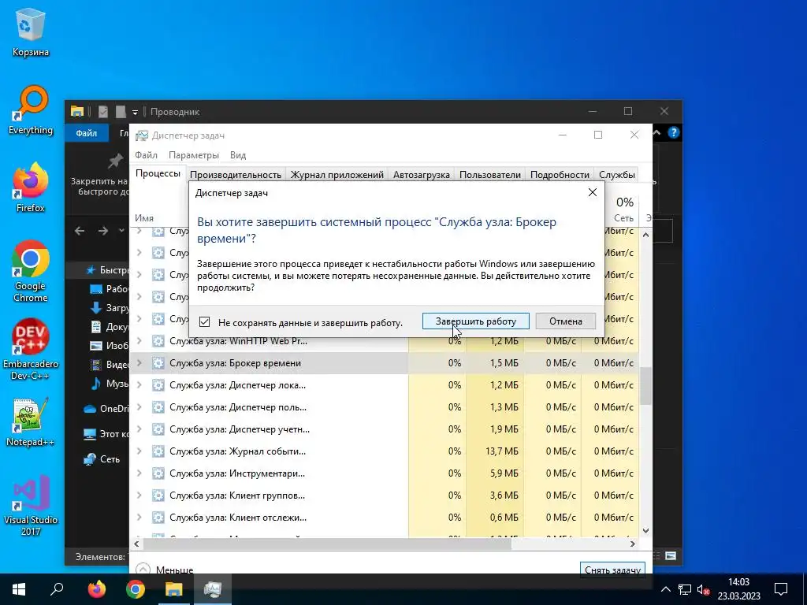Image resolution: width=807 pixels, height=605 pixels.
Task: Click Task Manager horizontal scrollbar thumb
Action: [x=327, y=544]
